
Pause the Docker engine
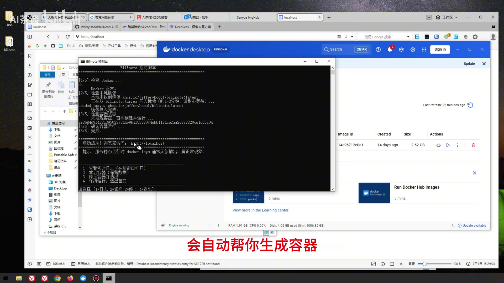[x=210, y=226]
